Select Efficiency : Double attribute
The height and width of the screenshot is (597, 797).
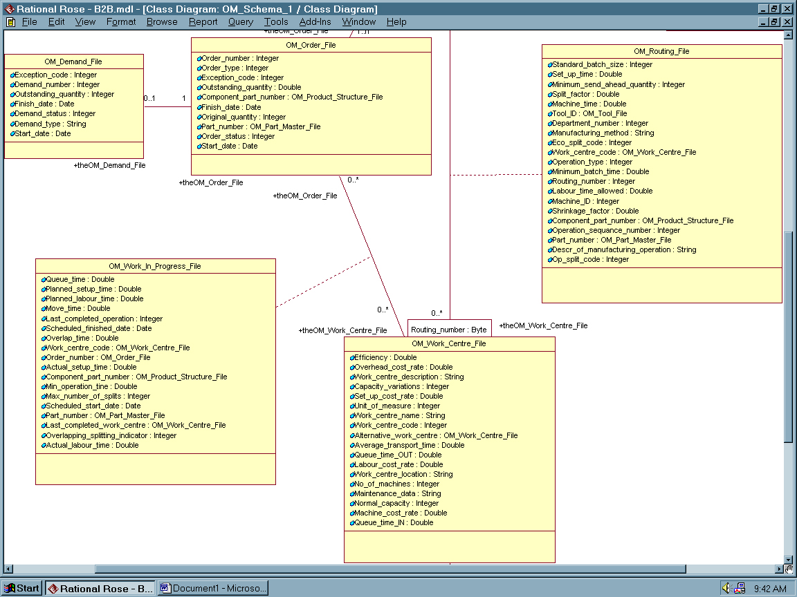[x=383, y=357]
